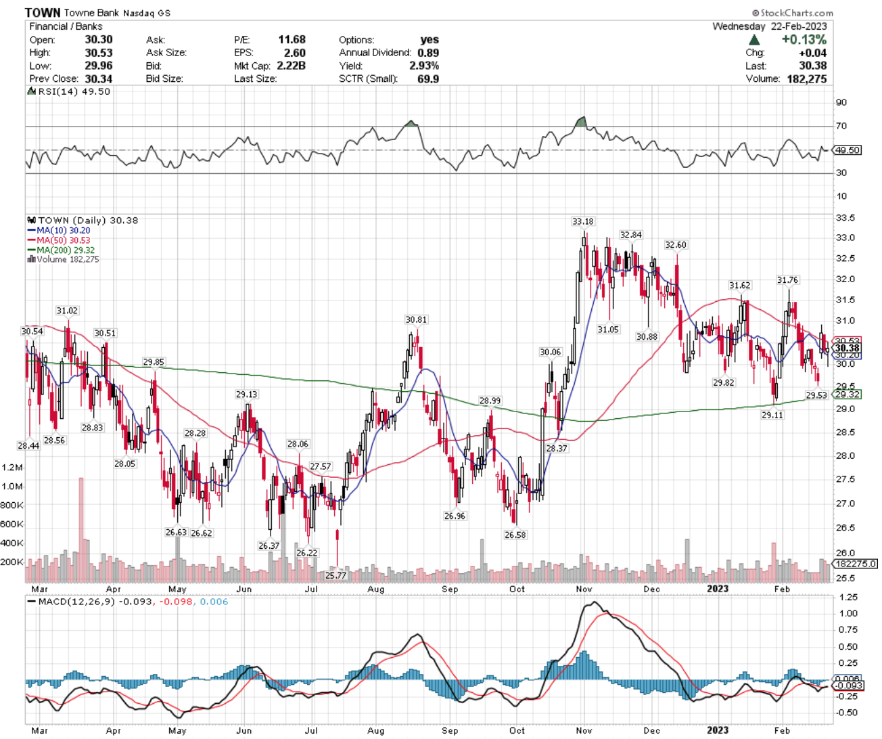882x739 pixels.
Task: Click the Prev Close value 30.34
Action: click(x=99, y=79)
